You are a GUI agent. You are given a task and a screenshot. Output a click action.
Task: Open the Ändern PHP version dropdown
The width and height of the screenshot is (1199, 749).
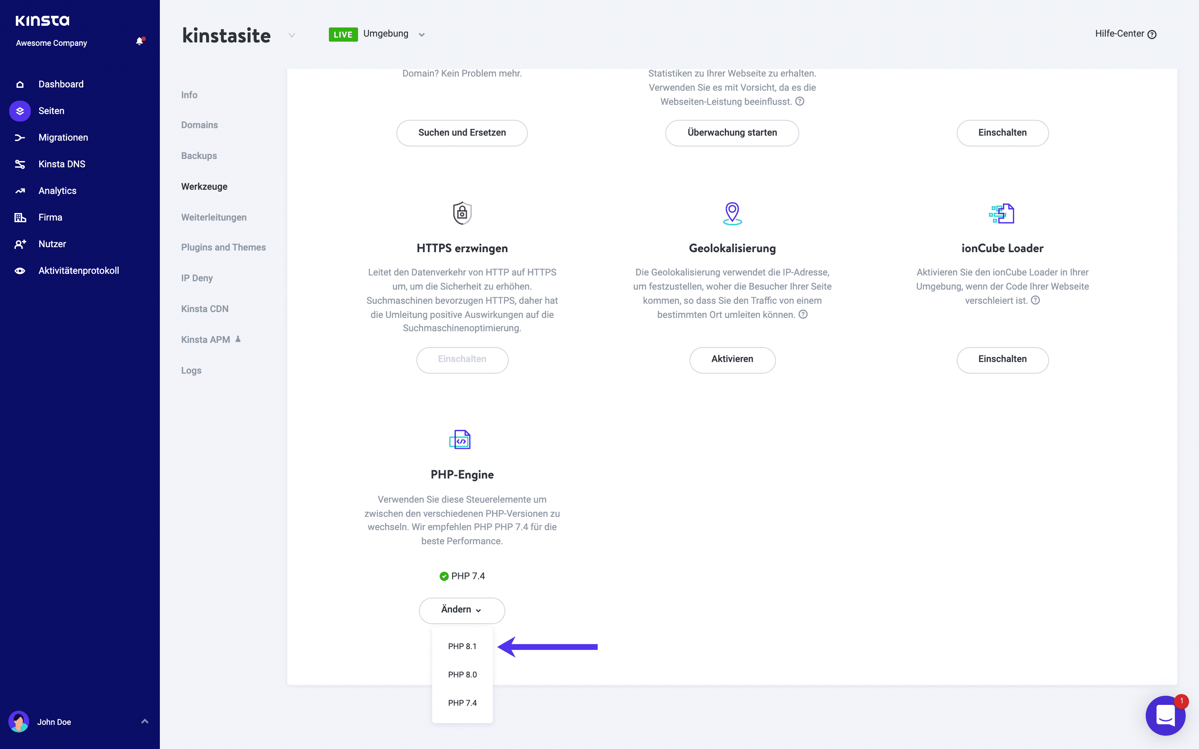pyautogui.click(x=461, y=610)
